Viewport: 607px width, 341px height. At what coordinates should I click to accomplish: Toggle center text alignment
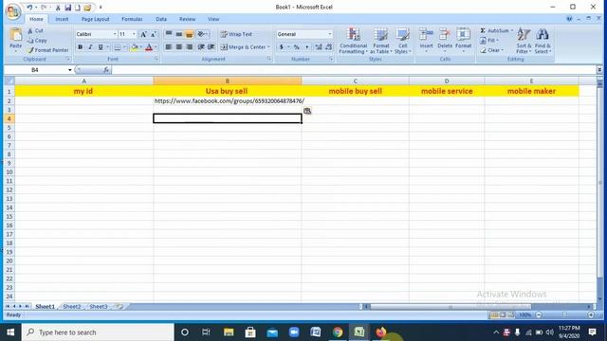coord(179,47)
